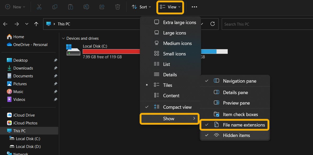Click the Delete icon in the toolbar
313x155 pixels.
[117, 7]
